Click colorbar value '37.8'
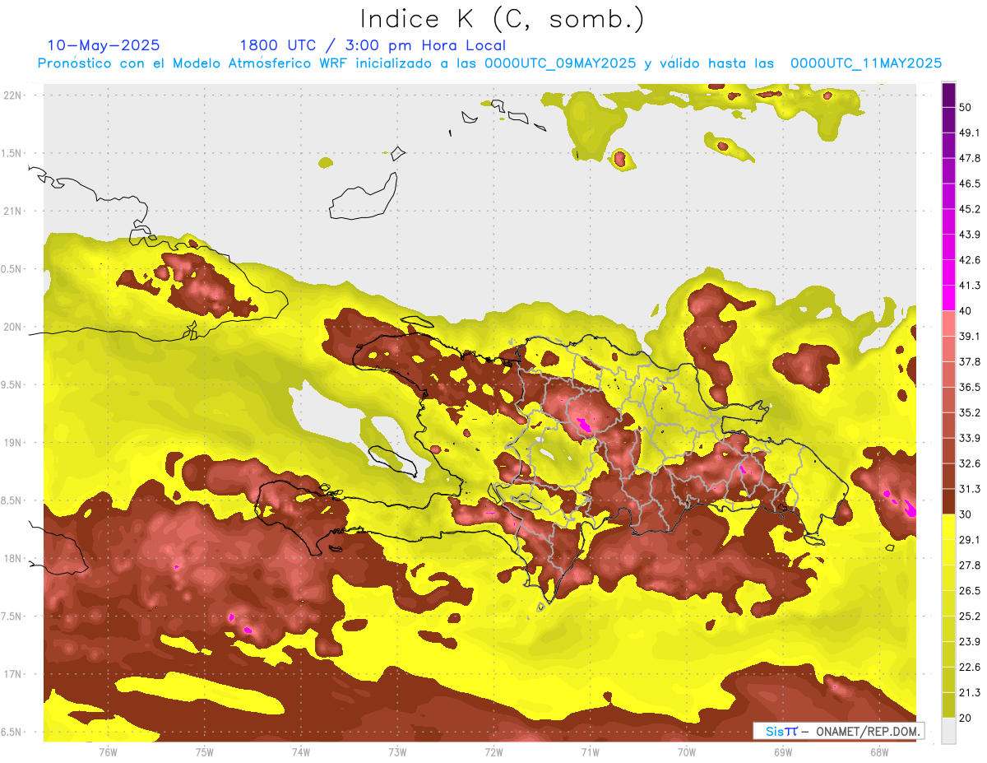 click(970, 361)
